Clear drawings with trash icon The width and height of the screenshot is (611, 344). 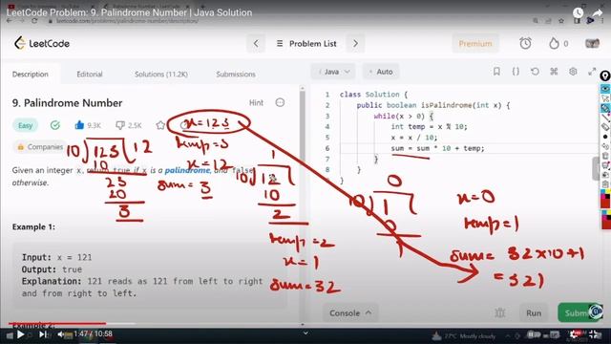604,156
